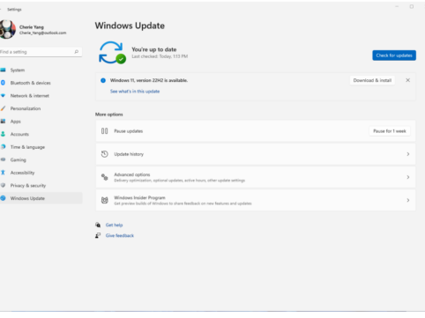Click the Give feedback icon

98,235
